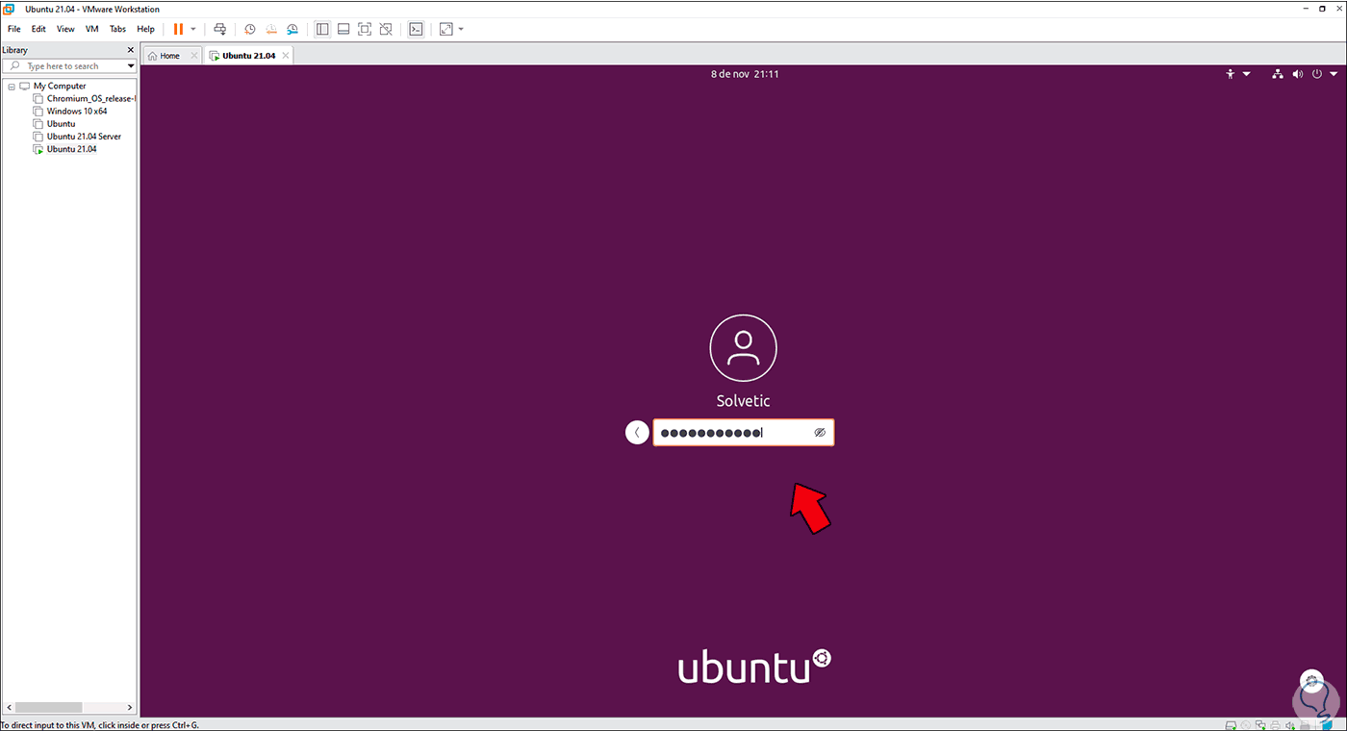Viewport: 1347px width, 731px height.
Task: Click the Ubuntu network status icon
Action: (1278, 74)
